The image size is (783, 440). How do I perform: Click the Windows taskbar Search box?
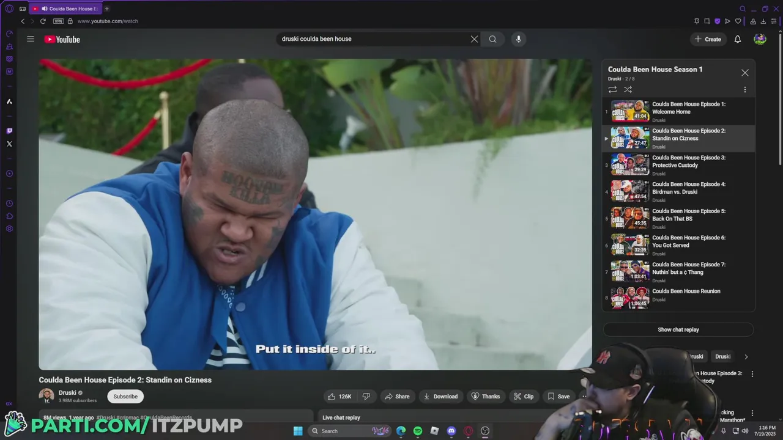(349, 431)
